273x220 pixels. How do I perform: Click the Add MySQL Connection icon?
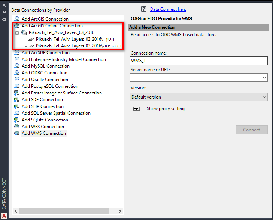tap(17, 66)
